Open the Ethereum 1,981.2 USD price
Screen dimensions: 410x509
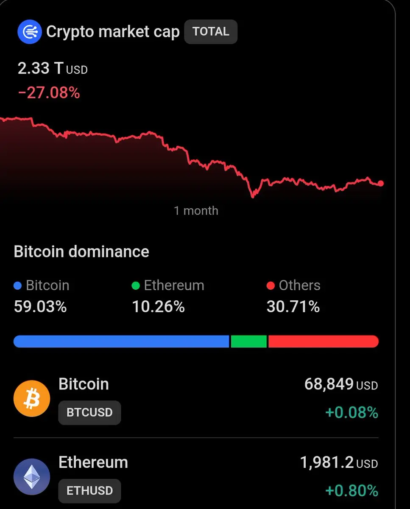(x=339, y=463)
